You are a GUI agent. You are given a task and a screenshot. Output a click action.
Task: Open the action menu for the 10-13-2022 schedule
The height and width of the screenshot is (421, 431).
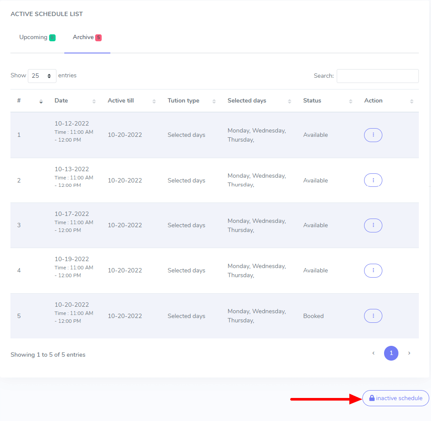pos(373,180)
